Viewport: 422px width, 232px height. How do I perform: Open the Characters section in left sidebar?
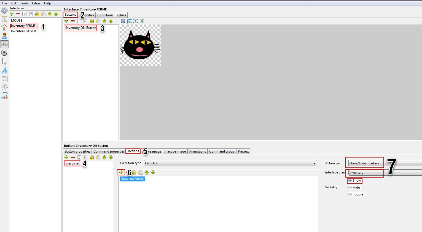click(x=4, y=36)
